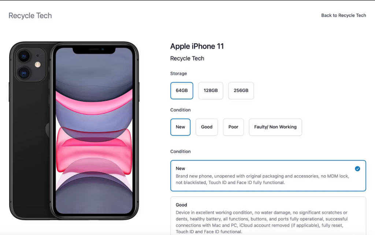The width and height of the screenshot is (375, 235).
Task: Choose 128GB storage option
Action: (x=211, y=91)
